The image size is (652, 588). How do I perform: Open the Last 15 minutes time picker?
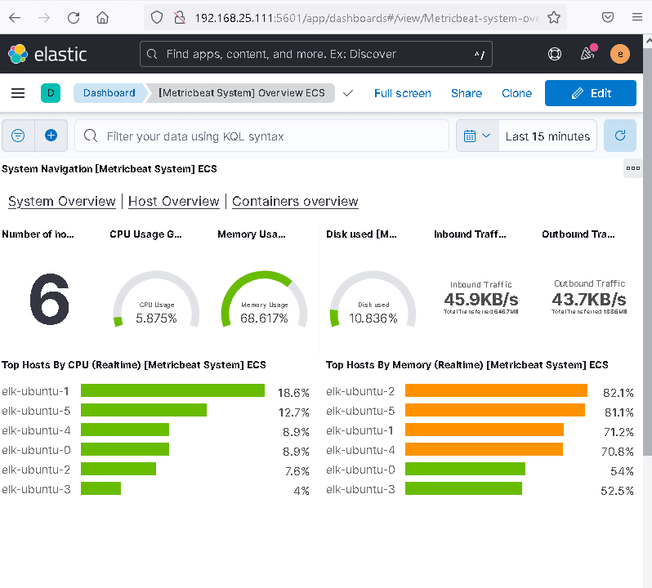pyautogui.click(x=547, y=136)
